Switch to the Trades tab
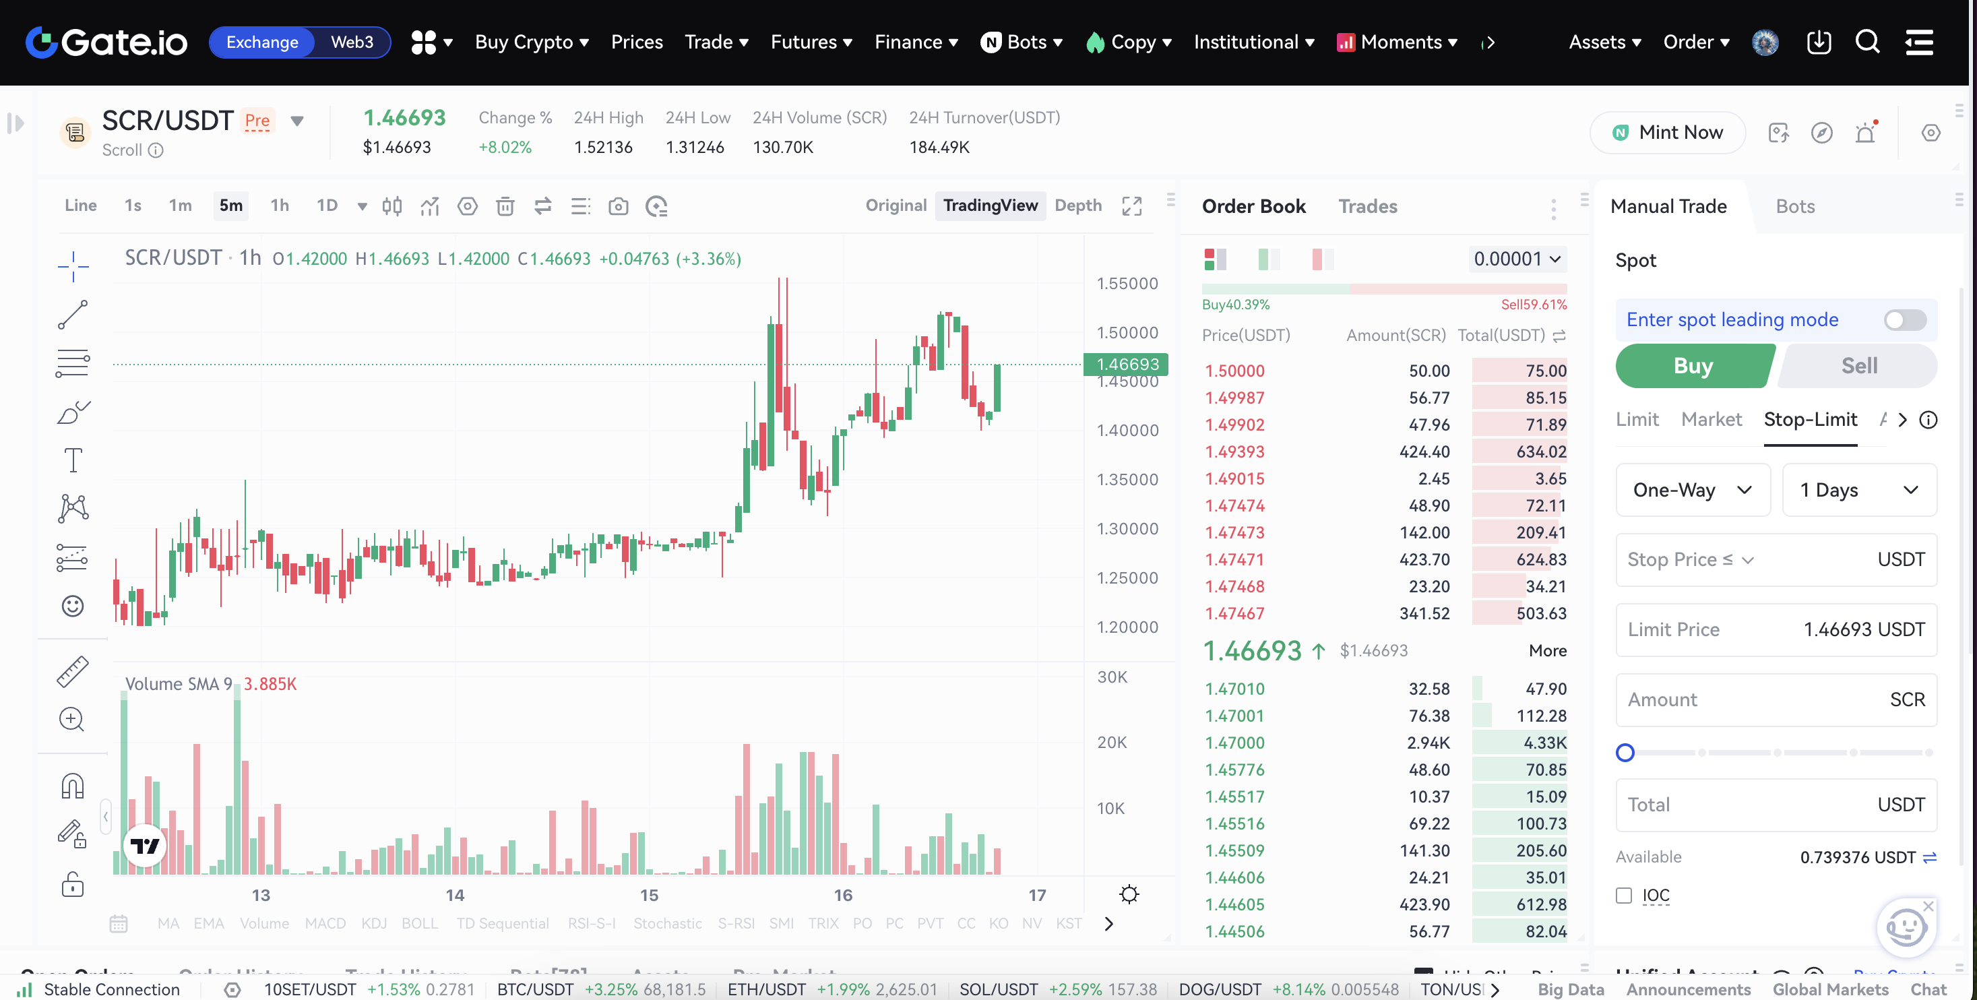 [1367, 206]
